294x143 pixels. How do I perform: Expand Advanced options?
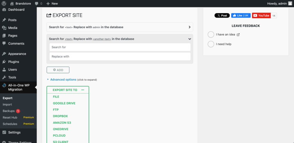(63, 80)
